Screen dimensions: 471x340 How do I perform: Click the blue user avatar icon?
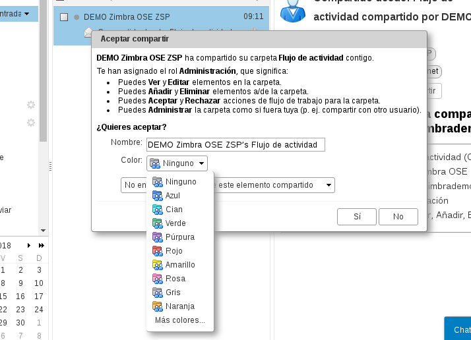coord(293,11)
